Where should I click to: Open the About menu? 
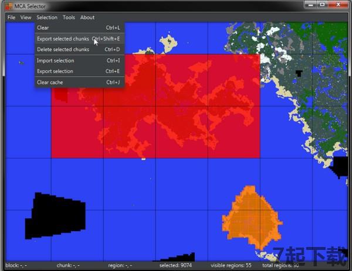pos(87,18)
